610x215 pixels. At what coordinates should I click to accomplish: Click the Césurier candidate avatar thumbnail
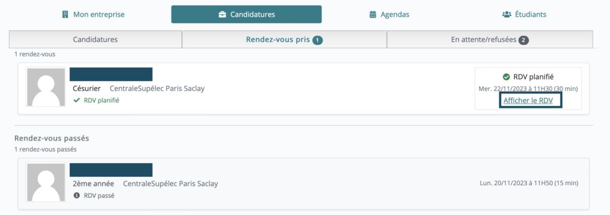pos(45,87)
